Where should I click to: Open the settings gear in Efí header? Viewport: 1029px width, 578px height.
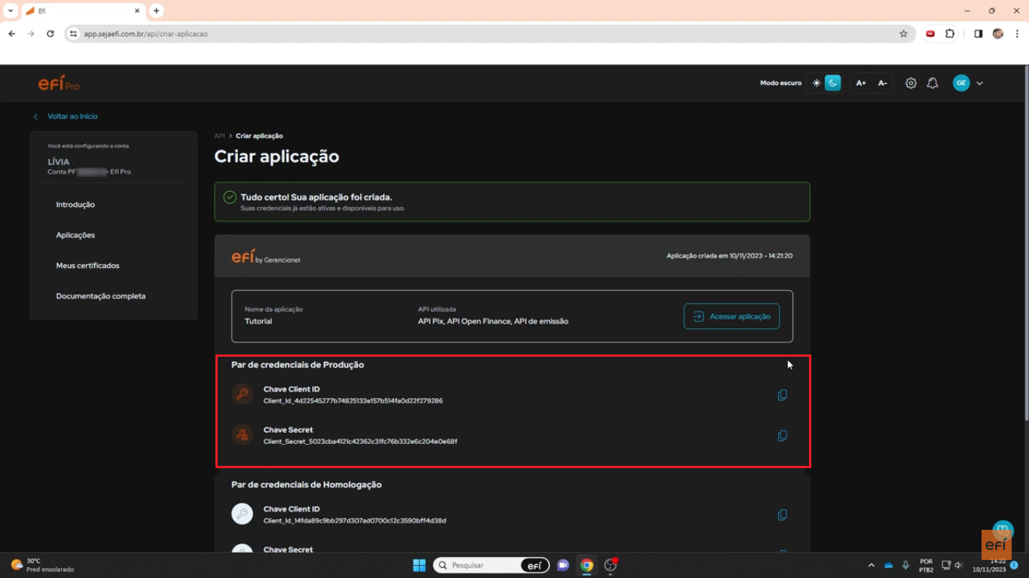coord(911,83)
